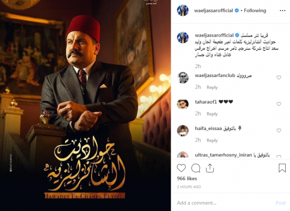Viewport: 290px width, 211px height.
Task: Open ultras_tamerhosny_iniran username link
Action: tap(223, 155)
